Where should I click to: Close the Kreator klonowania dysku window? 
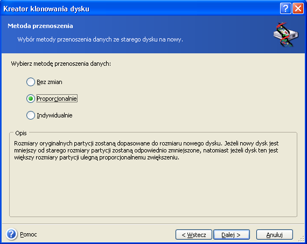coord(298,9)
